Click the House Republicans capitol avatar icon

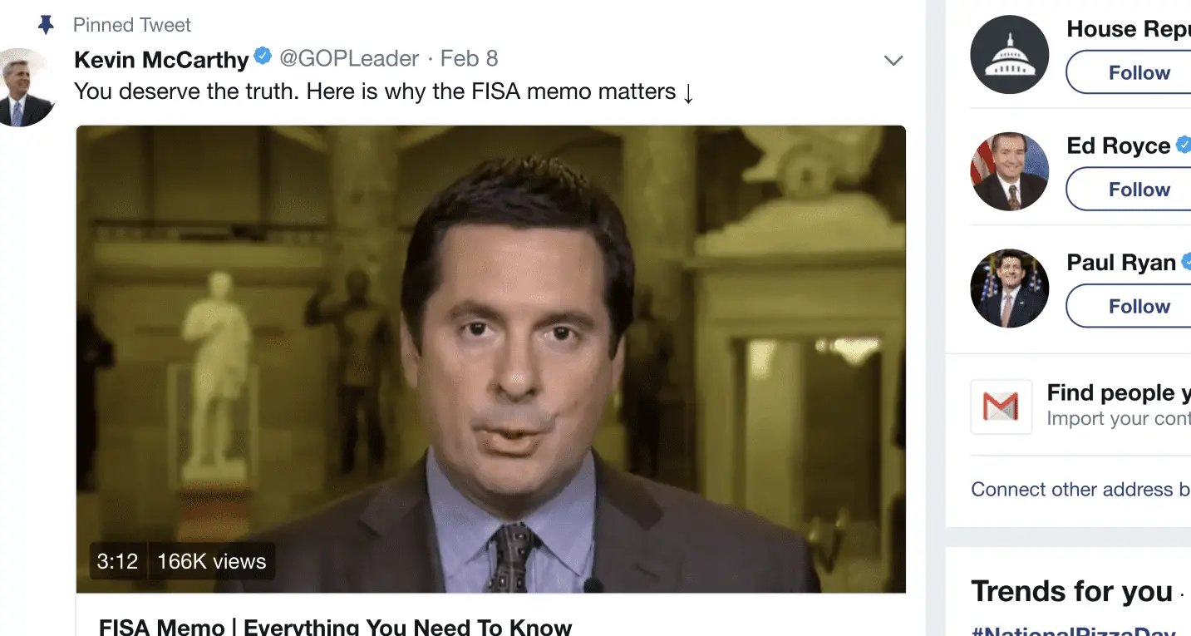pyautogui.click(x=1010, y=54)
